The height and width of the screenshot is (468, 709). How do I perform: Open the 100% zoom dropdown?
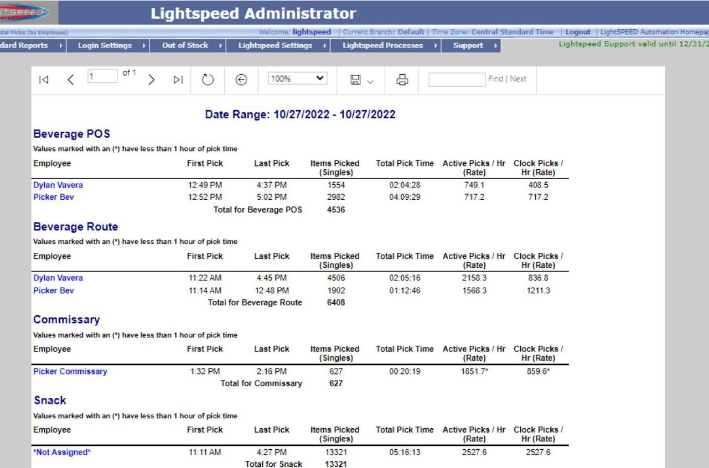298,79
